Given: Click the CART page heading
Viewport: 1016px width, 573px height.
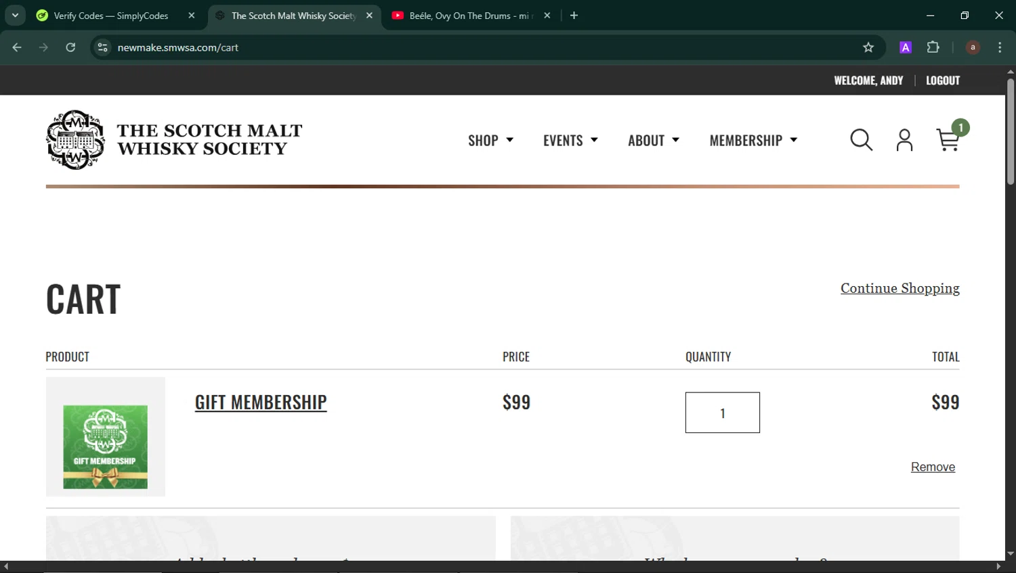Looking at the screenshot, I should (83, 299).
